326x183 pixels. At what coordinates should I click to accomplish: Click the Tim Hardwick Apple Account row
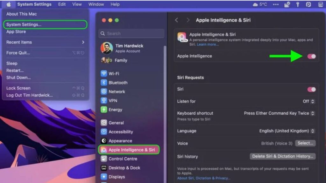point(131,48)
